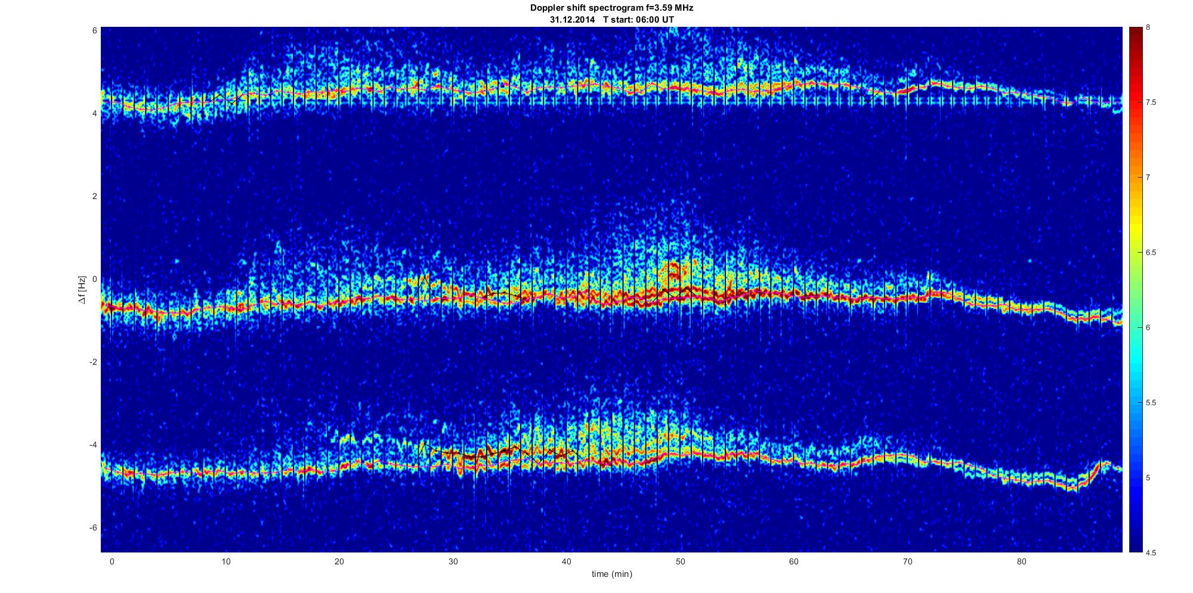1193x593 pixels.
Task: Click the x-axis tick label 40
Action: tap(567, 561)
